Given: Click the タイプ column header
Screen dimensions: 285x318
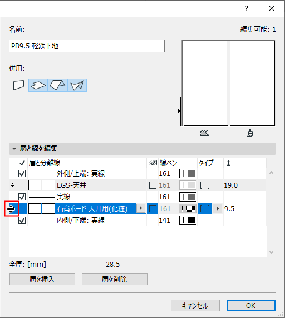Looking at the screenshot, I should pos(206,163).
